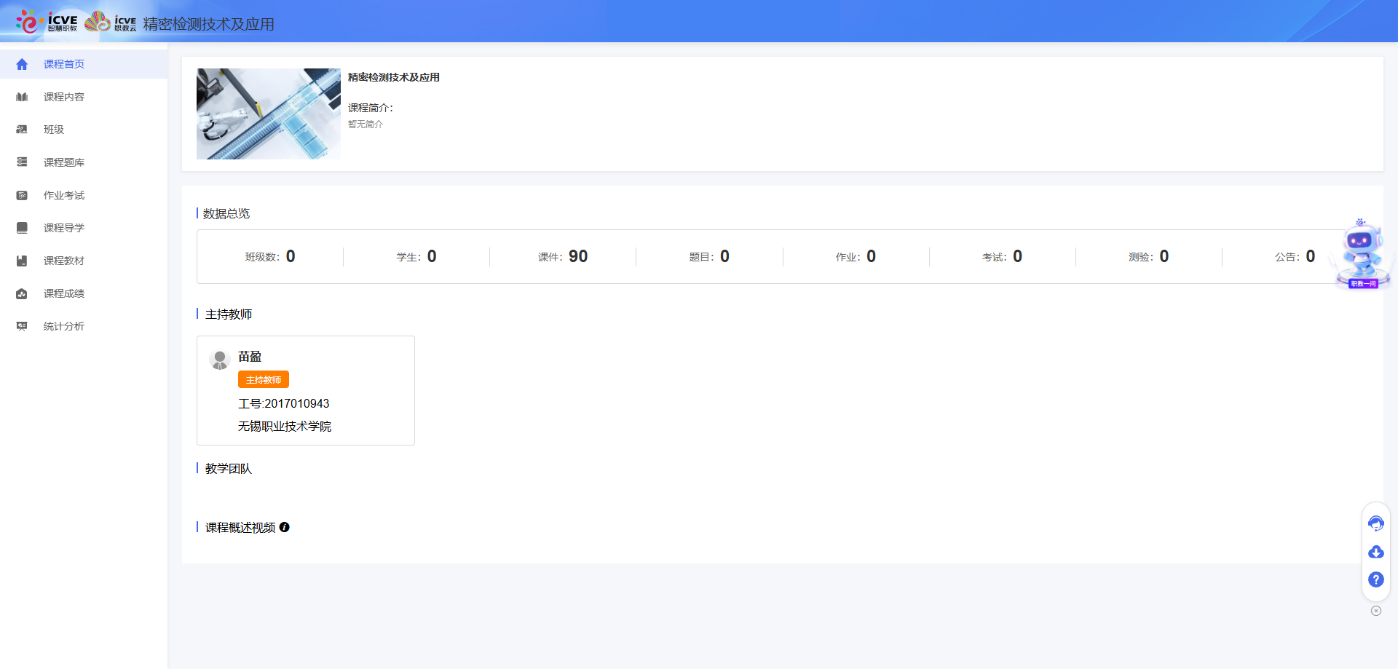Open 课程成绩 menu item
The image size is (1398, 669).
click(84, 293)
